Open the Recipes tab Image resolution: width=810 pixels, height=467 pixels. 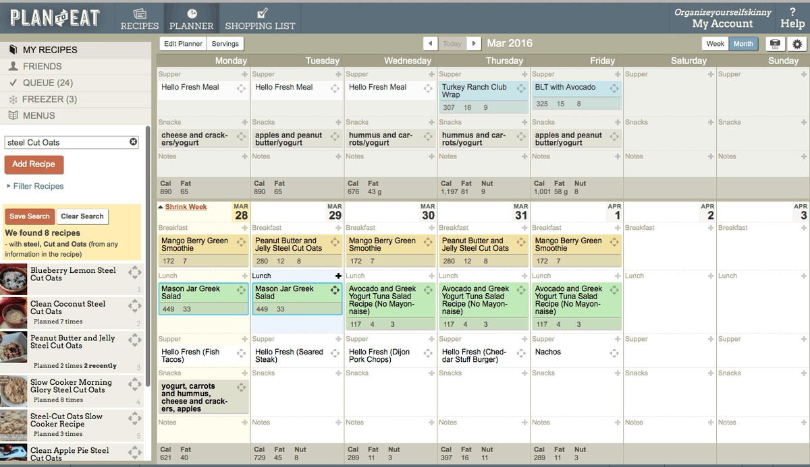(140, 19)
